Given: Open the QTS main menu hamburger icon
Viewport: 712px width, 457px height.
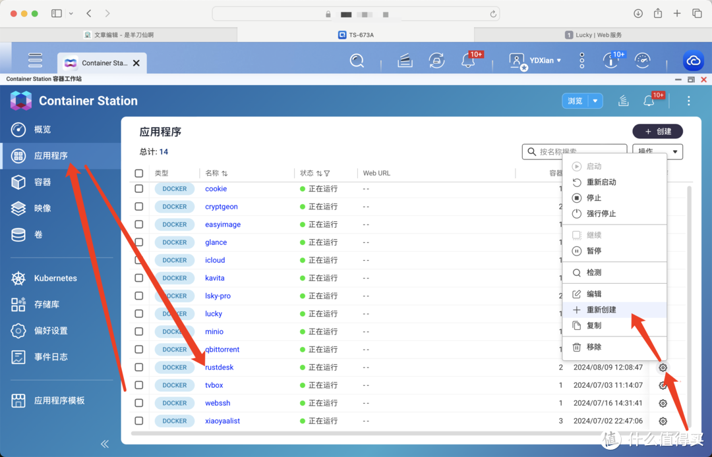Looking at the screenshot, I should pyautogui.click(x=36, y=61).
